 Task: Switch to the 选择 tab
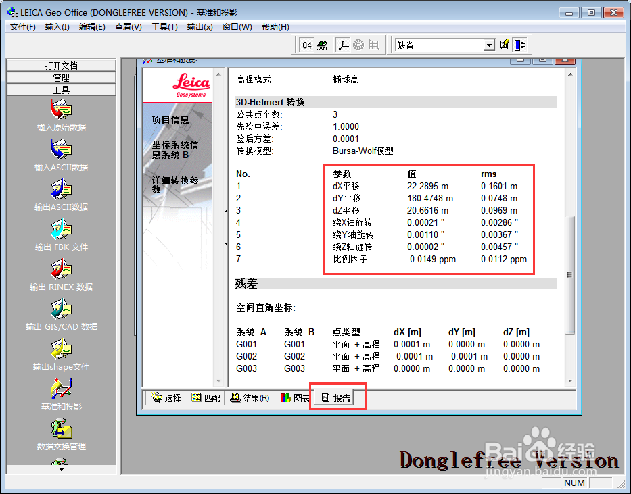[x=166, y=398]
